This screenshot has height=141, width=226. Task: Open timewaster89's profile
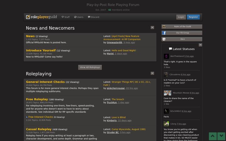(114, 42)
